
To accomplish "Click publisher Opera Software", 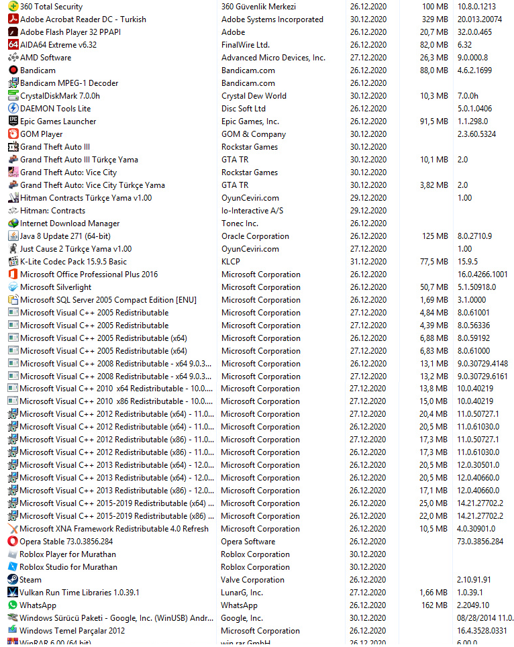I will pyautogui.click(x=248, y=542).
